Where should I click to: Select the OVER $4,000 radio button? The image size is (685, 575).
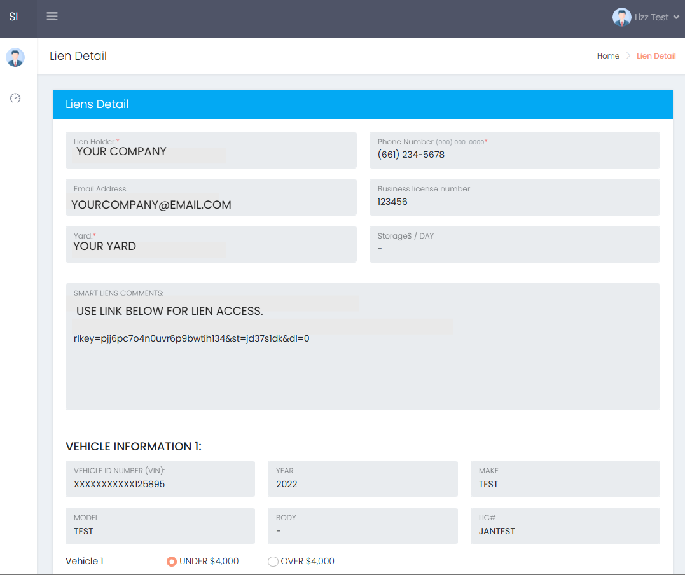click(273, 561)
